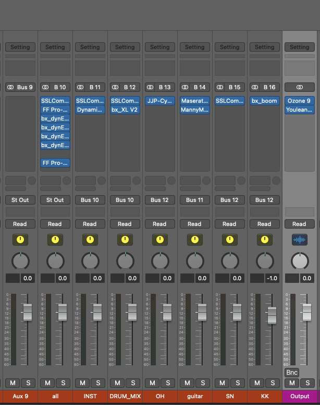Screen dimensions: 320x405
Task: Open Read automation menu on Output strip
Action: pyautogui.click(x=300, y=224)
